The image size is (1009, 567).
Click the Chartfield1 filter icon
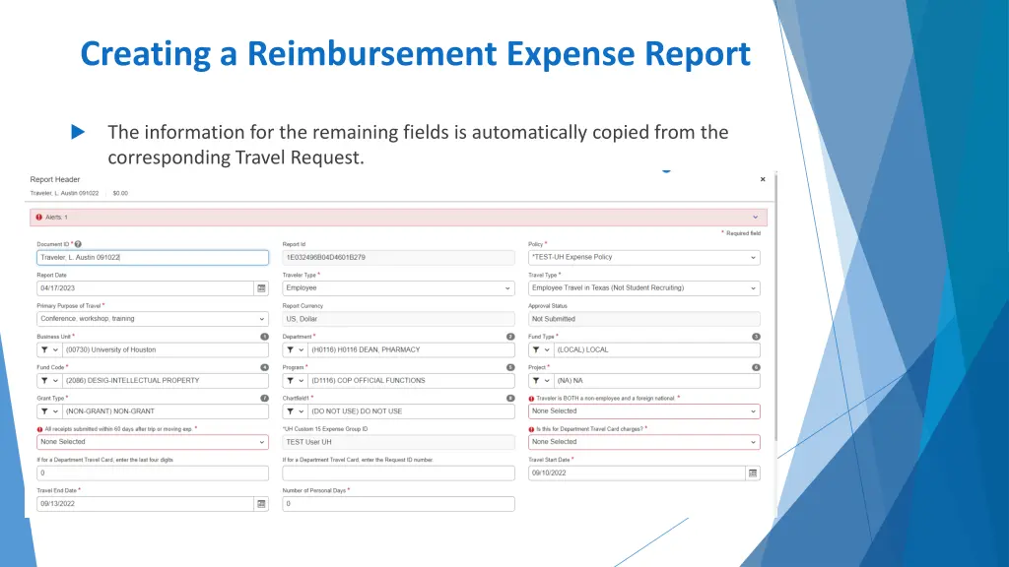(x=291, y=411)
